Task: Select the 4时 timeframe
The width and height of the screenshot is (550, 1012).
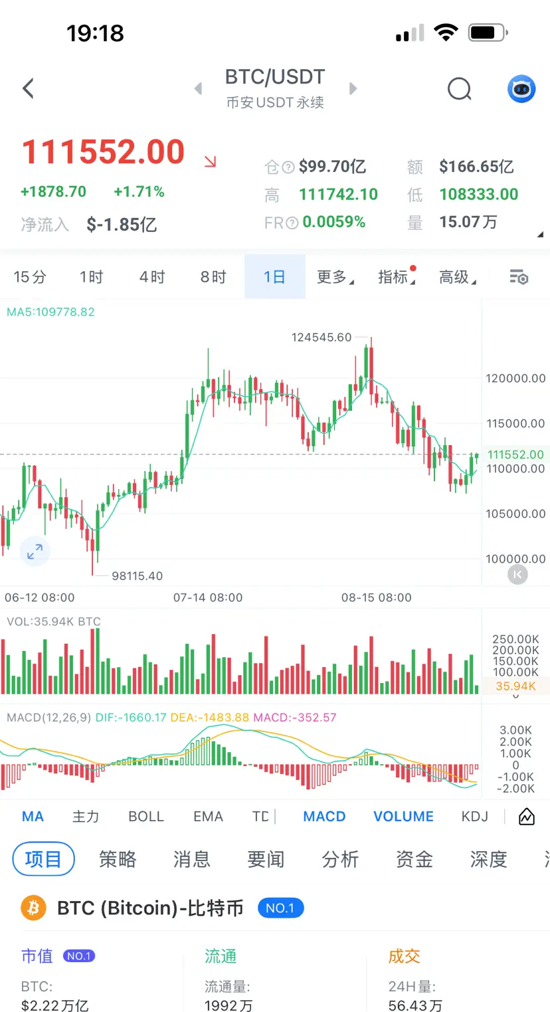Action: point(152,277)
